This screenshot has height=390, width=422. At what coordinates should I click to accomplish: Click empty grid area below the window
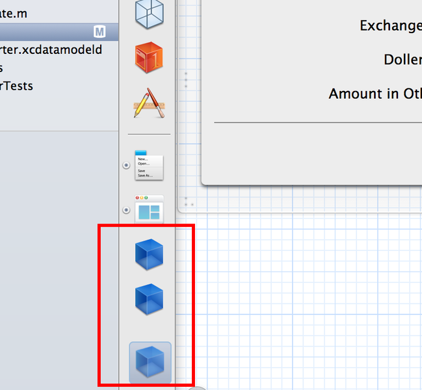tap(306, 292)
